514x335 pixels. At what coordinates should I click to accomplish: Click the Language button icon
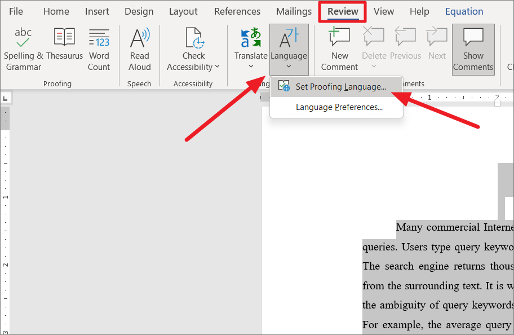click(289, 38)
